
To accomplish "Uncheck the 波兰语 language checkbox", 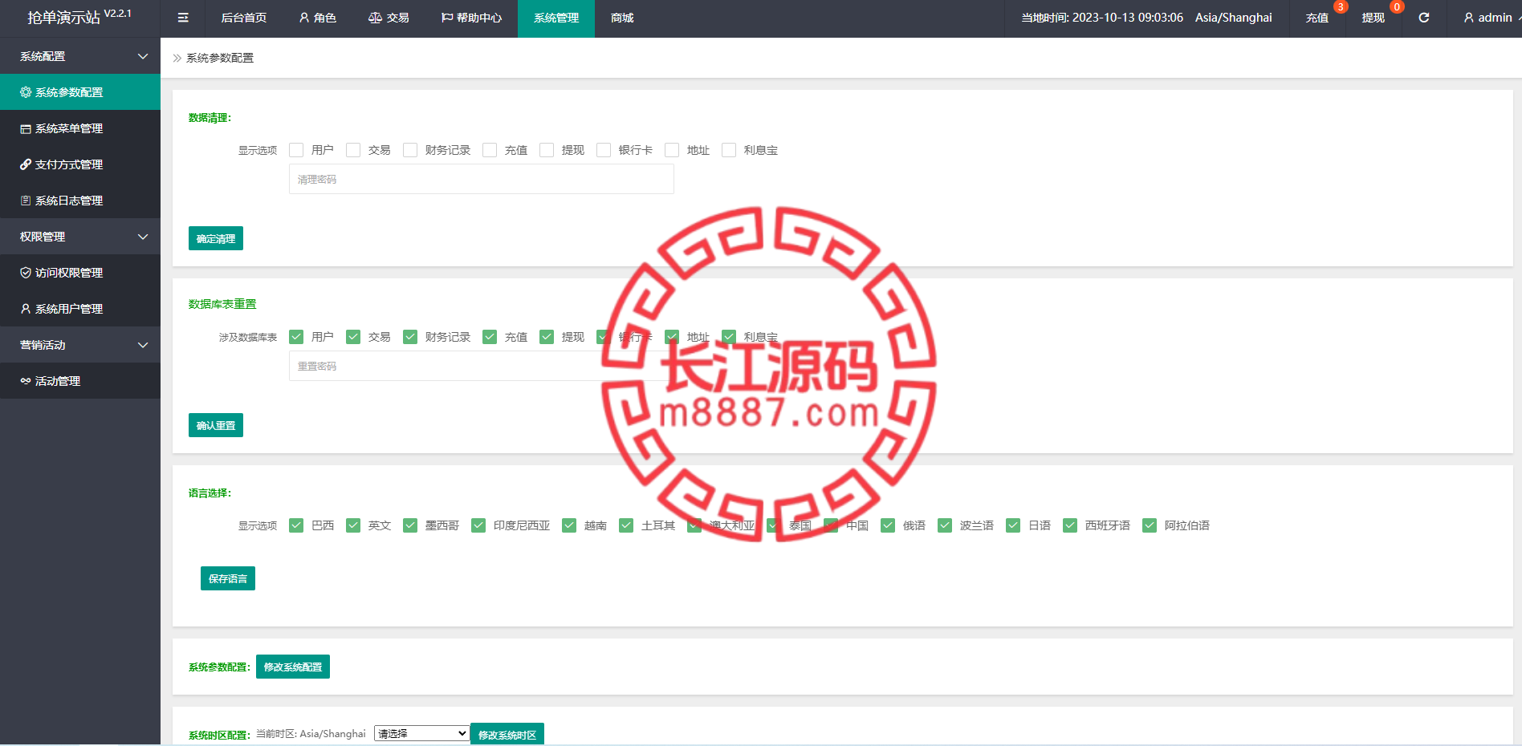I will (945, 525).
